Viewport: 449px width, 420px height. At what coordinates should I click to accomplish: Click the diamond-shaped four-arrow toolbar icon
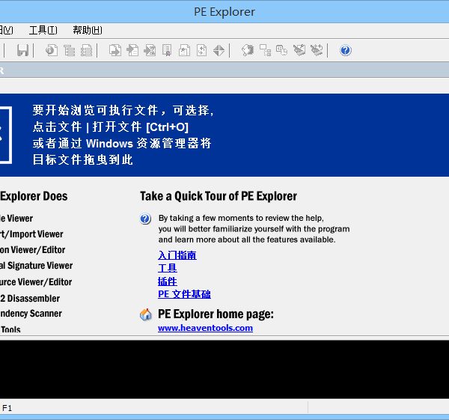(x=219, y=50)
